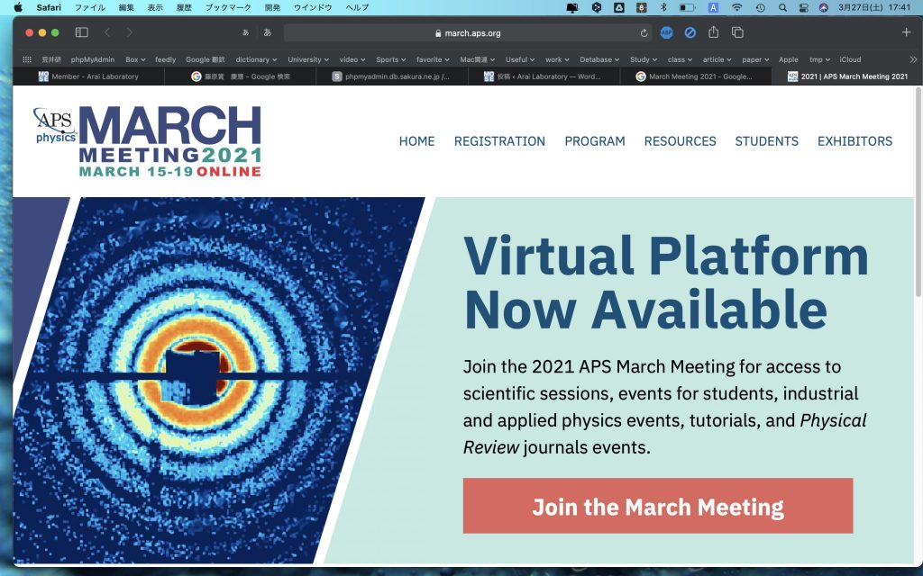The image size is (923, 576).
Task: Reload the march.aps.org page
Action: point(644,33)
